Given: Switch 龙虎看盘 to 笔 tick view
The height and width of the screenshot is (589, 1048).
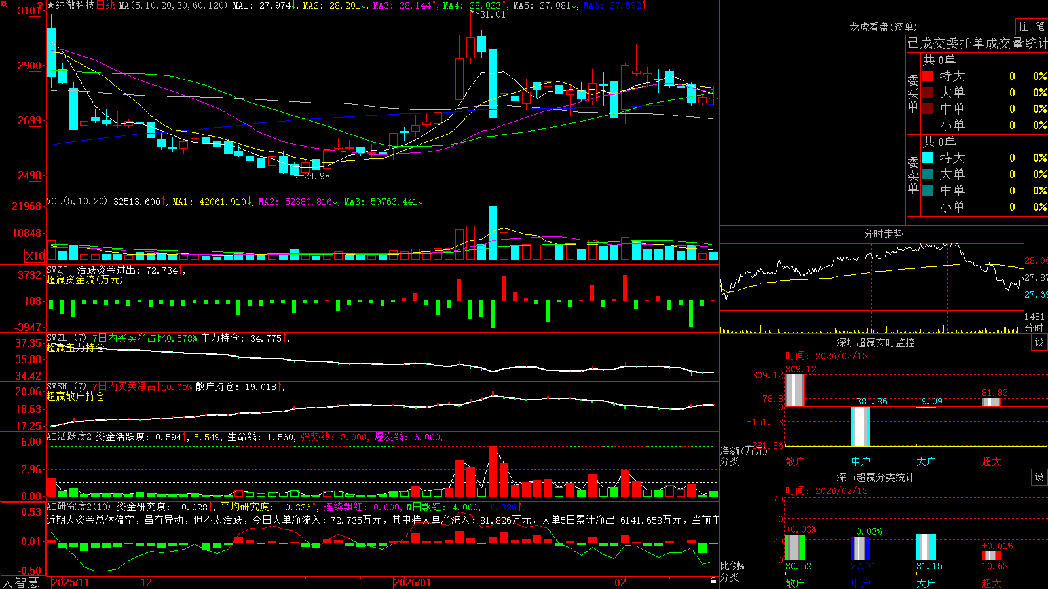Looking at the screenshot, I should click(x=1039, y=27).
